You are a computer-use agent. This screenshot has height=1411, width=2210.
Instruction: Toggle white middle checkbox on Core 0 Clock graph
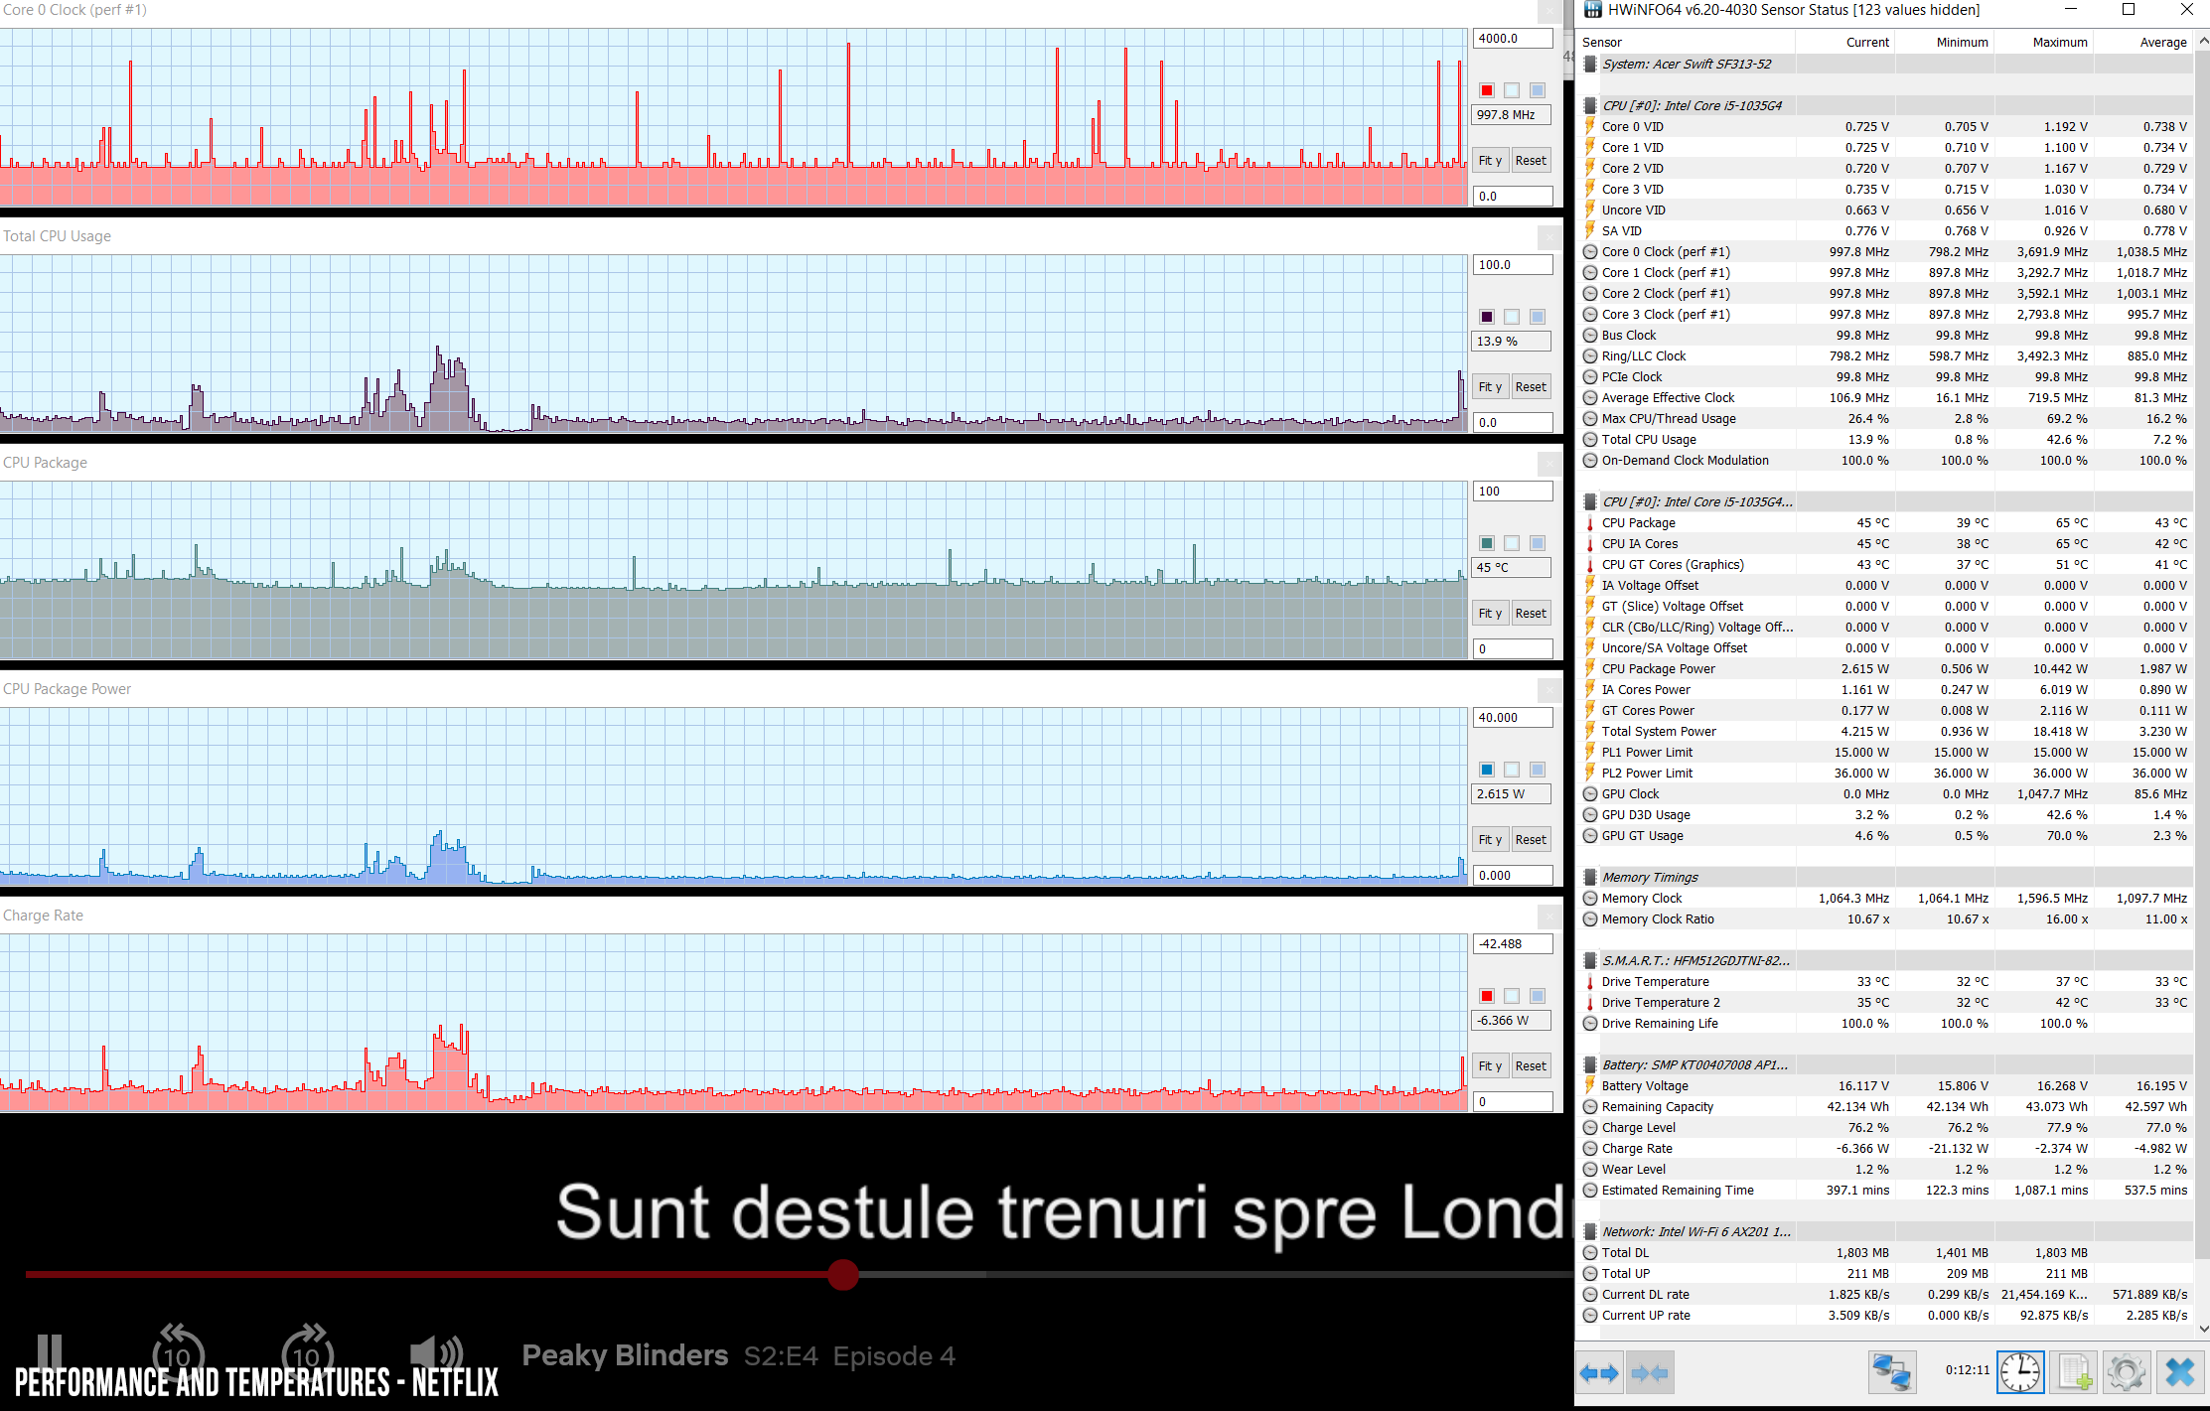(x=1512, y=90)
